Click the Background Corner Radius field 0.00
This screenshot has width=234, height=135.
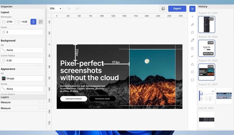(22, 61)
